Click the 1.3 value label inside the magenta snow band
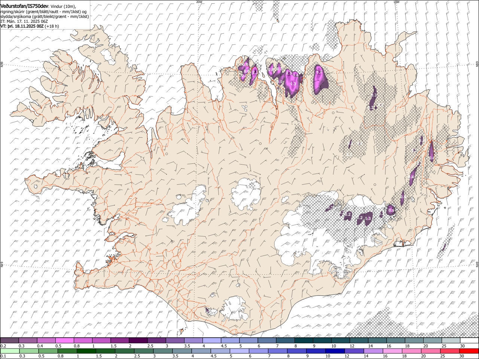 293,84
